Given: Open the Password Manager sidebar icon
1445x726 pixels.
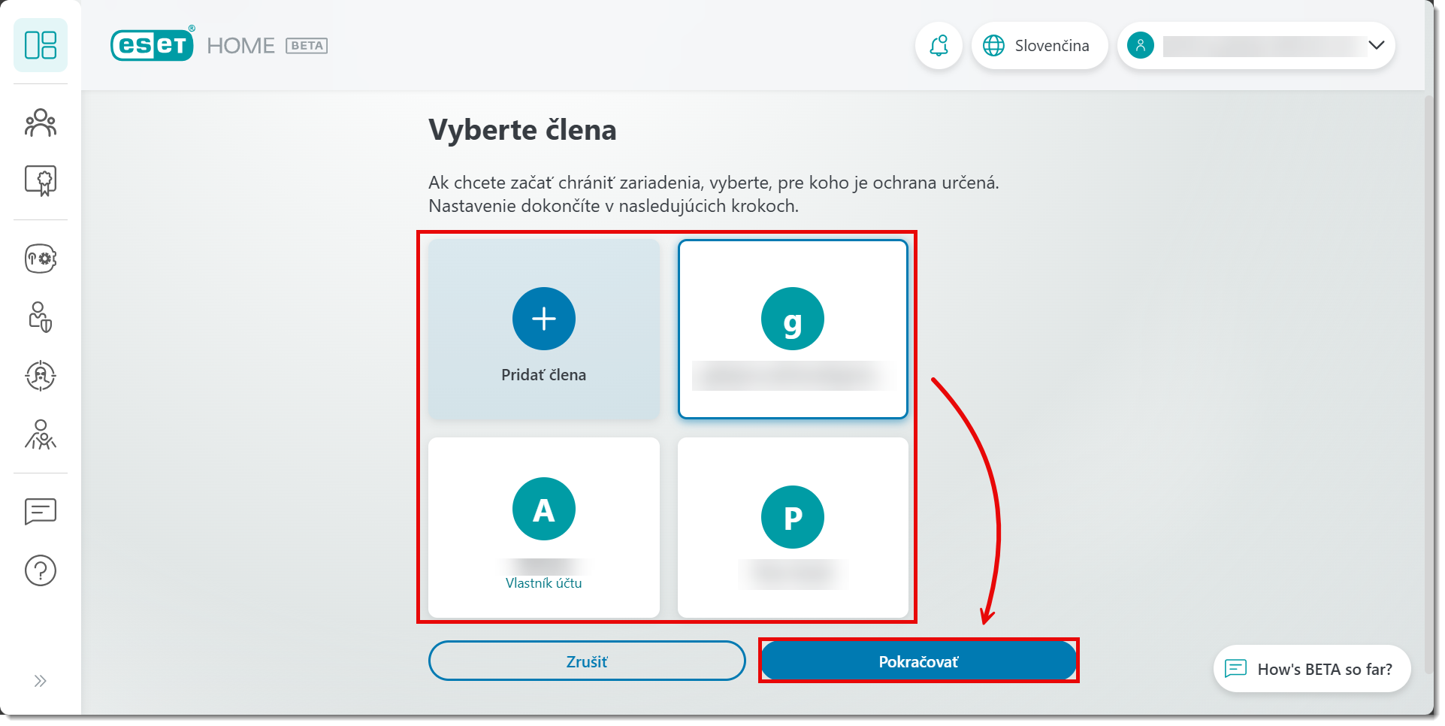Looking at the screenshot, I should tap(41, 259).
